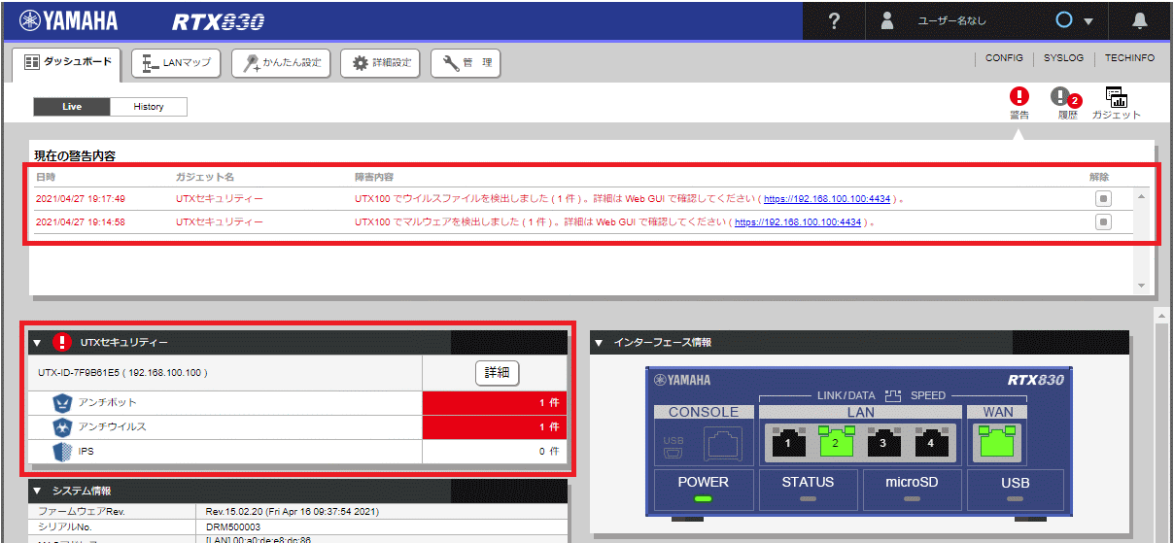1174x543 pixels.
Task: Open the help question mark icon
Action: point(834,21)
